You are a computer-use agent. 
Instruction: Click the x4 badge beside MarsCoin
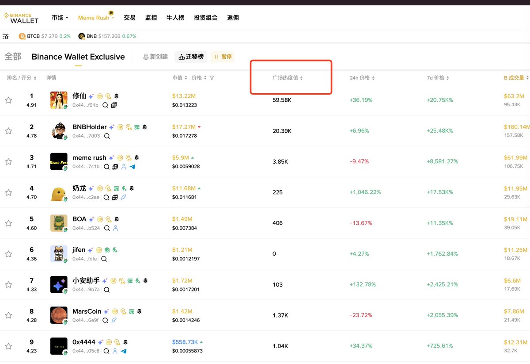coord(123,311)
